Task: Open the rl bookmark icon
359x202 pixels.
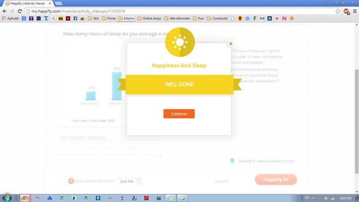Action: click(53, 18)
